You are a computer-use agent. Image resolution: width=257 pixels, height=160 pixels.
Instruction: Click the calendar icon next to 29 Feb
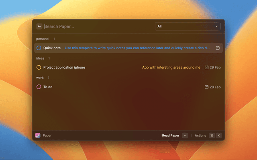[x=207, y=68]
